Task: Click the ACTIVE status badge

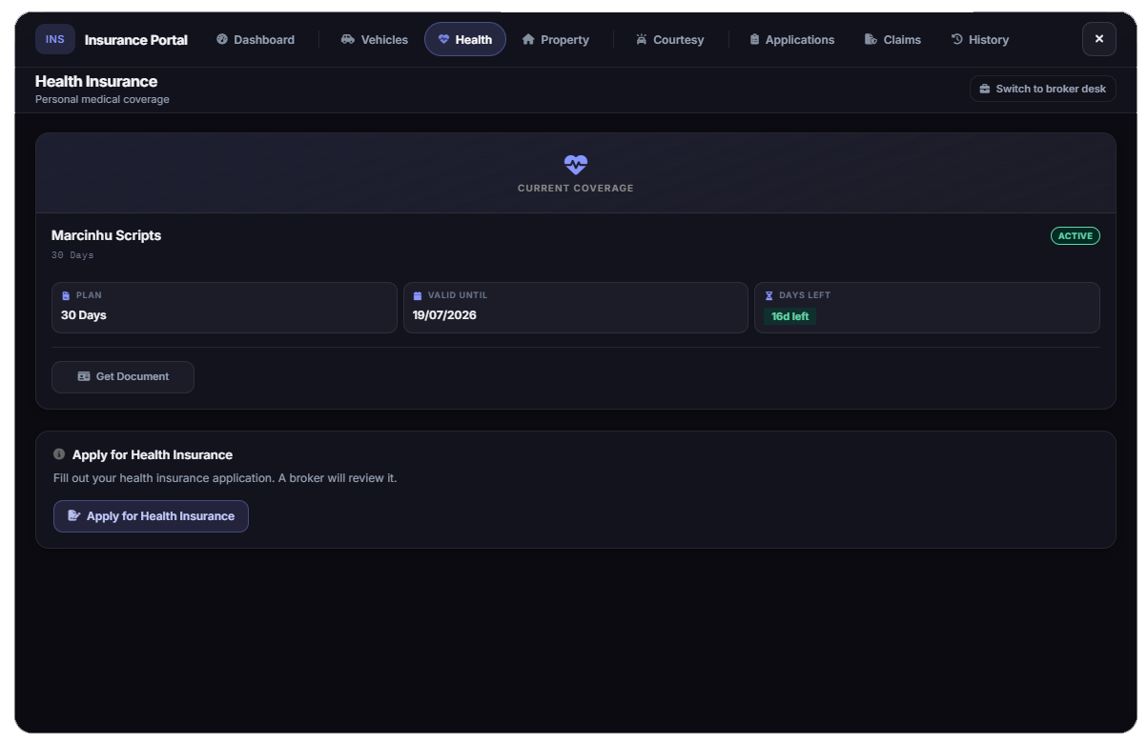Action: tap(1076, 235)
